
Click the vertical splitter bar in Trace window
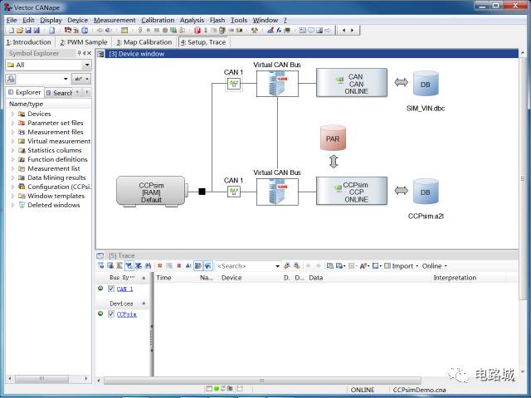[151, 330]
